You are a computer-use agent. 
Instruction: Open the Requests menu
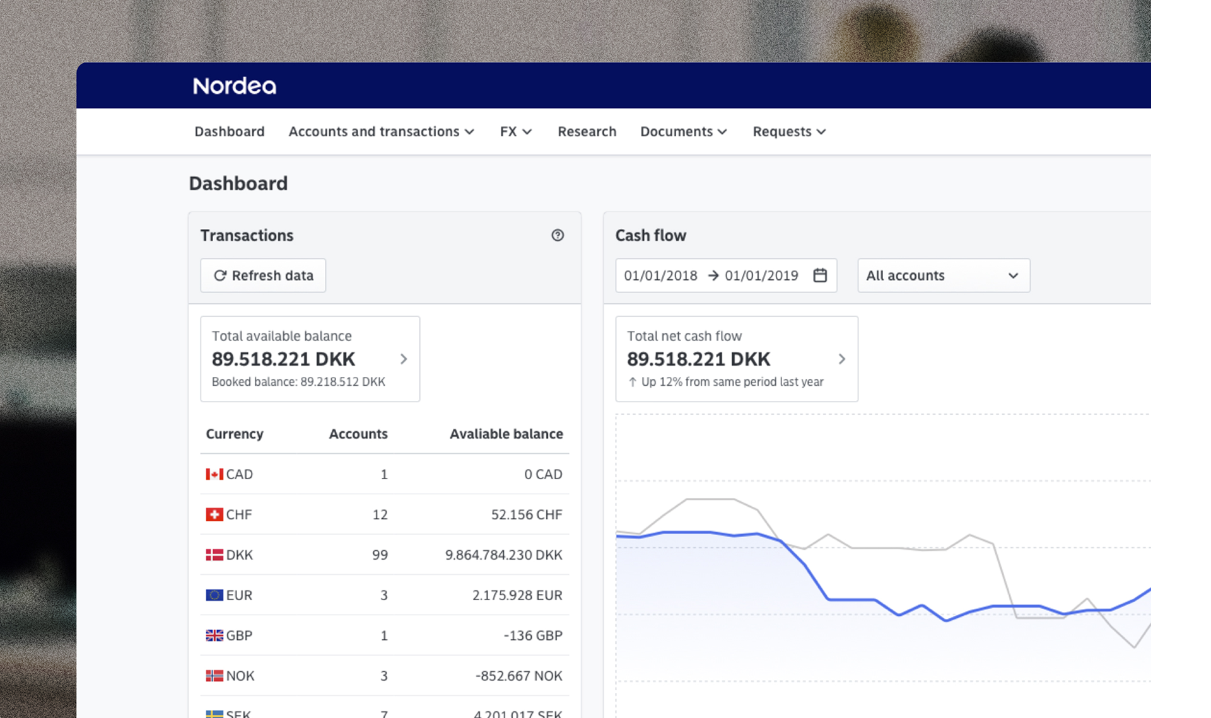788,132
